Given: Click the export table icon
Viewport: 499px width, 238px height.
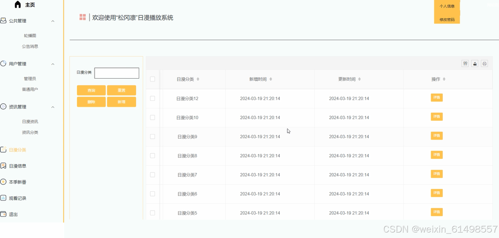Looking at the screenshot, I should [475, 63].
